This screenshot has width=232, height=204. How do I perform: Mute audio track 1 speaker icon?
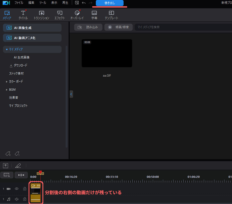[17, 199]
